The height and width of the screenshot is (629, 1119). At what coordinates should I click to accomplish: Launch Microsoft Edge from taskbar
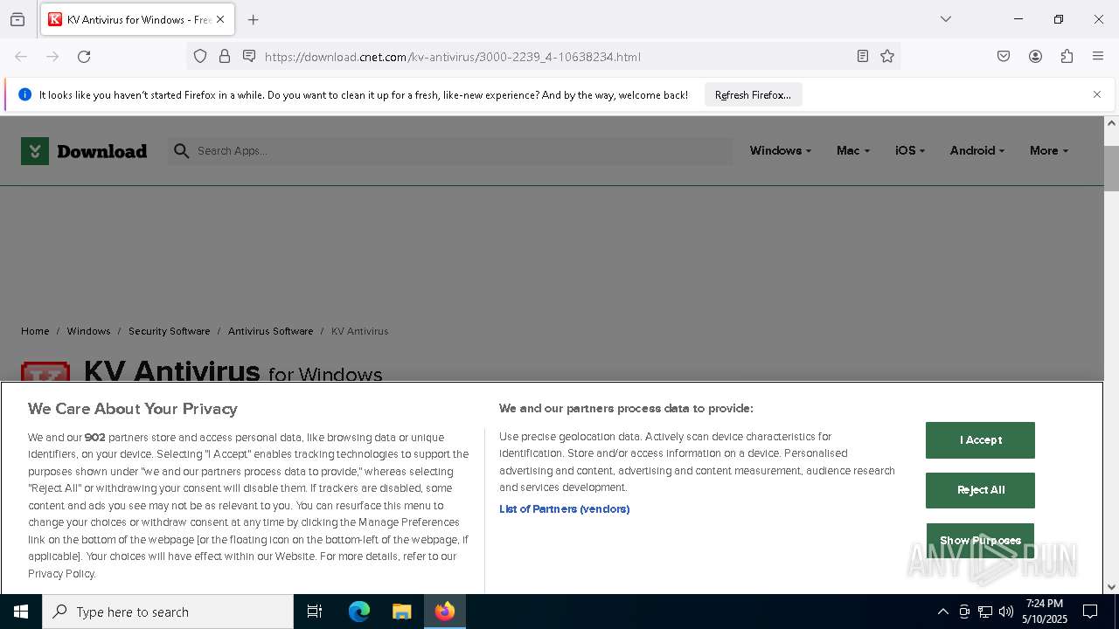click(x=359, y=612)
